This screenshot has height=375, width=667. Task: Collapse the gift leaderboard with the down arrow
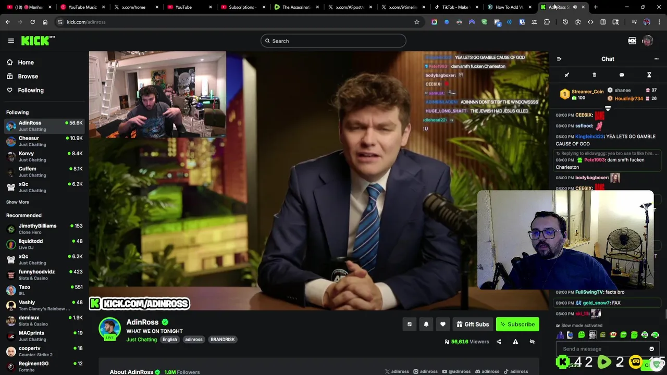point(608,108)
